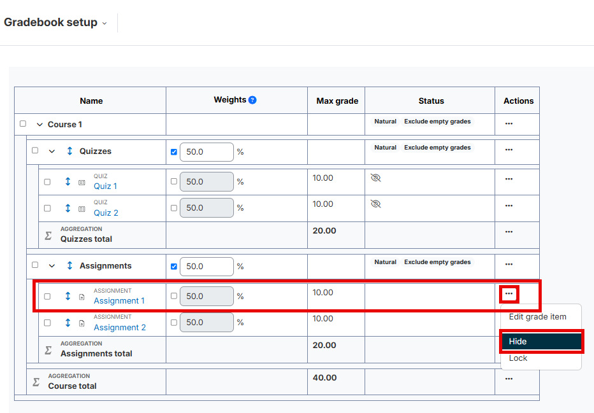The height and width of the screenshot is (413, 594).
Task: Open actions menu for Quizzes total
Action: click(x=509, y=232)
